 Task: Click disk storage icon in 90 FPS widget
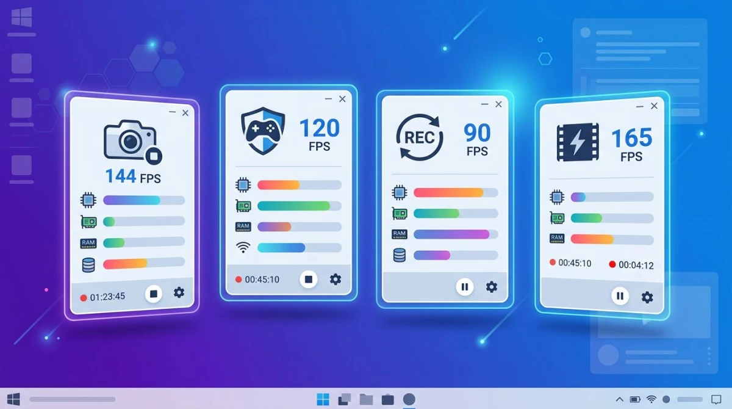tap(400, 255)
